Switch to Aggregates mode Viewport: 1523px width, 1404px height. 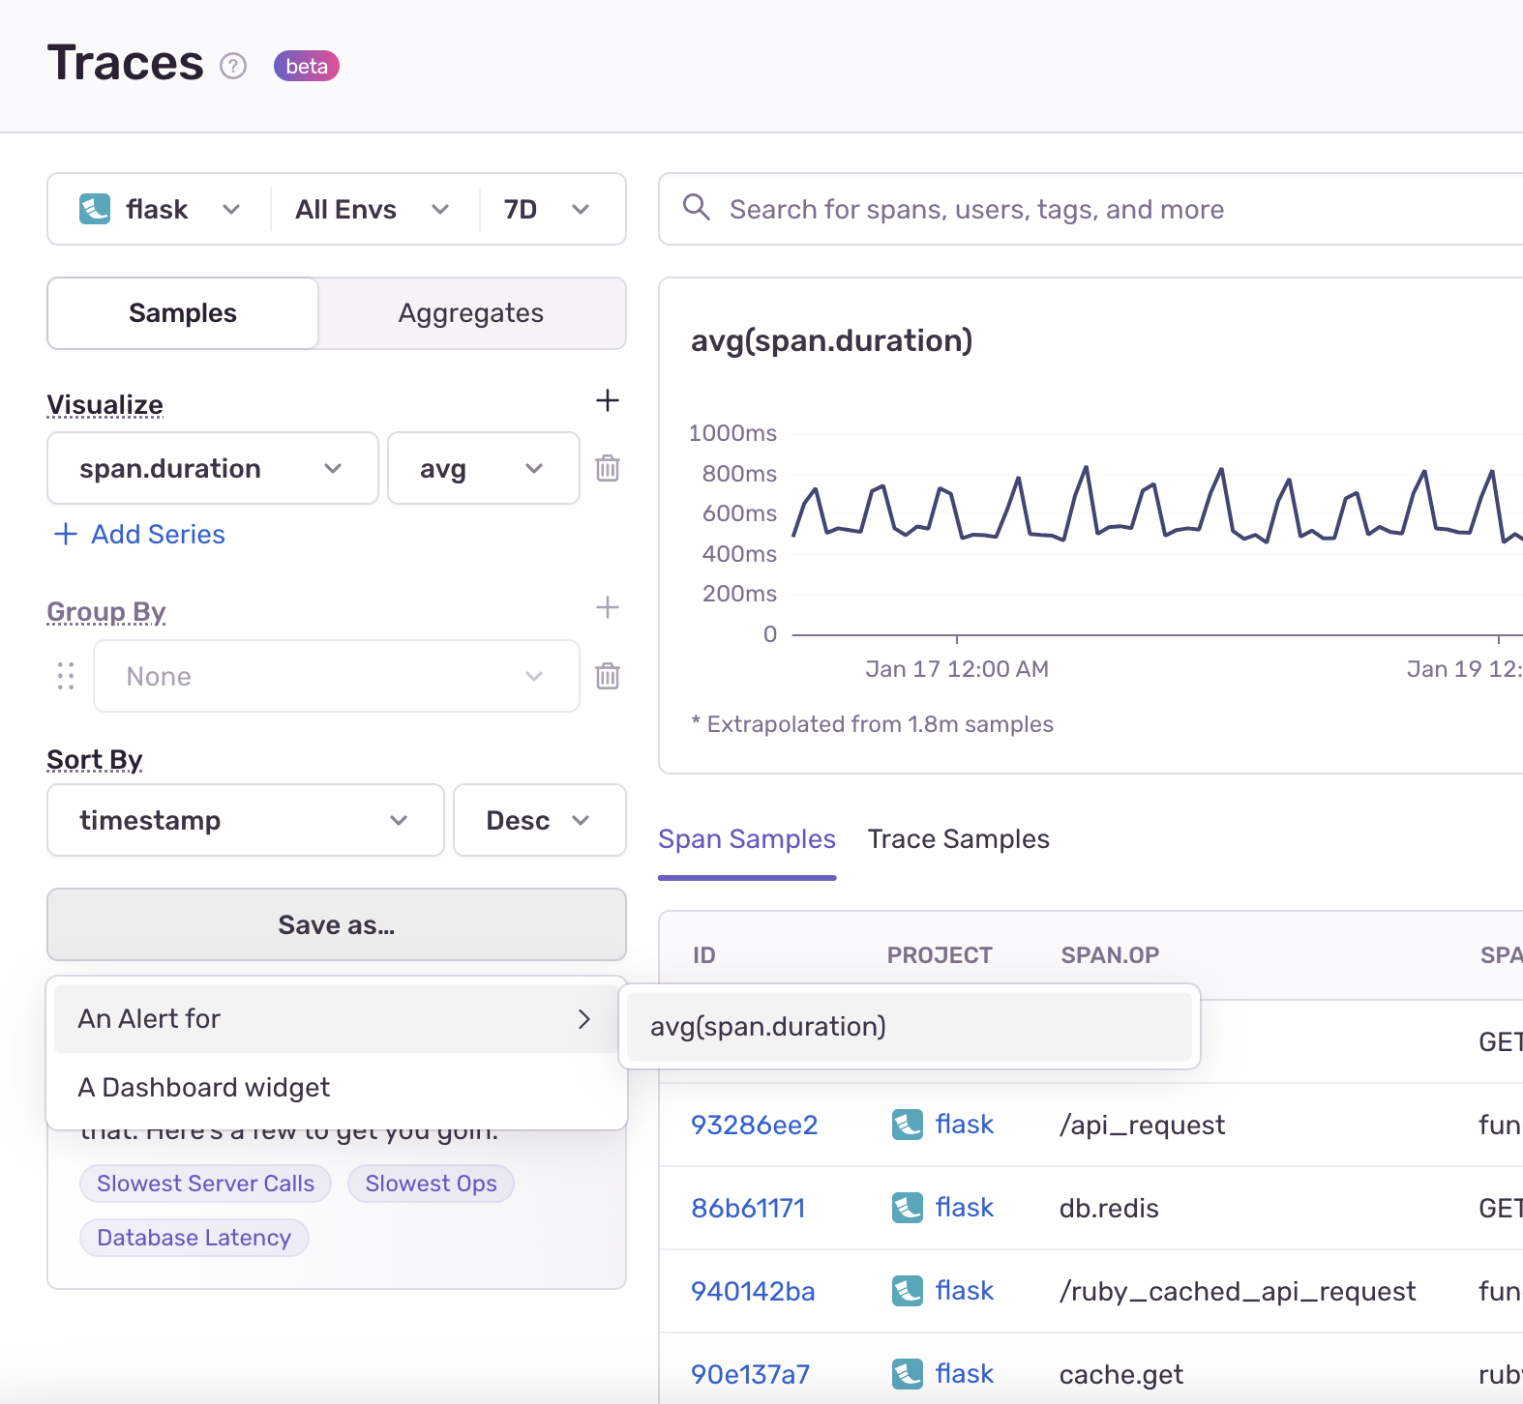tap(471, 313)
